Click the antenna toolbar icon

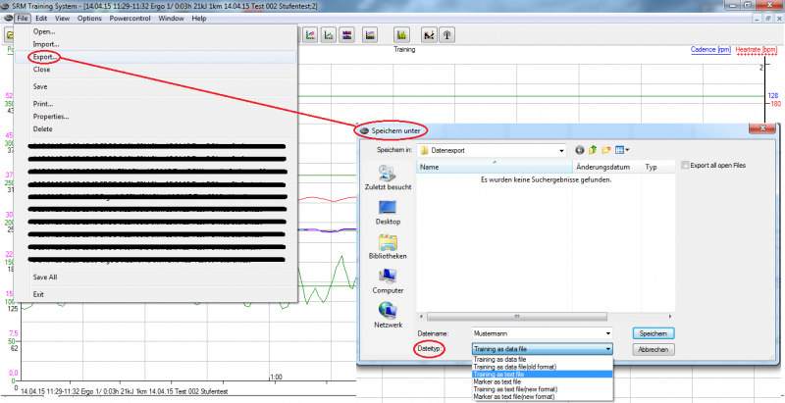(x=446, y=35)
